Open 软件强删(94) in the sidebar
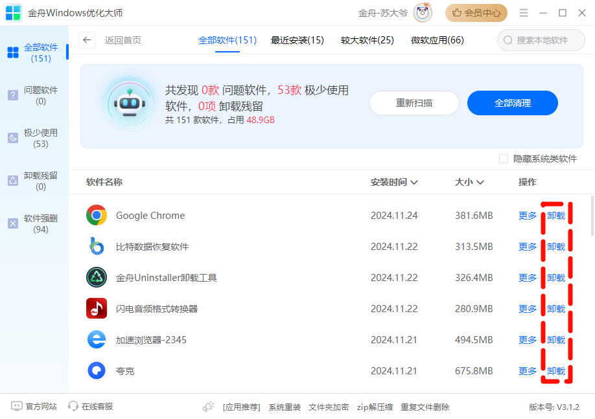This screenshot has height=419, width=595. (34, 223)
